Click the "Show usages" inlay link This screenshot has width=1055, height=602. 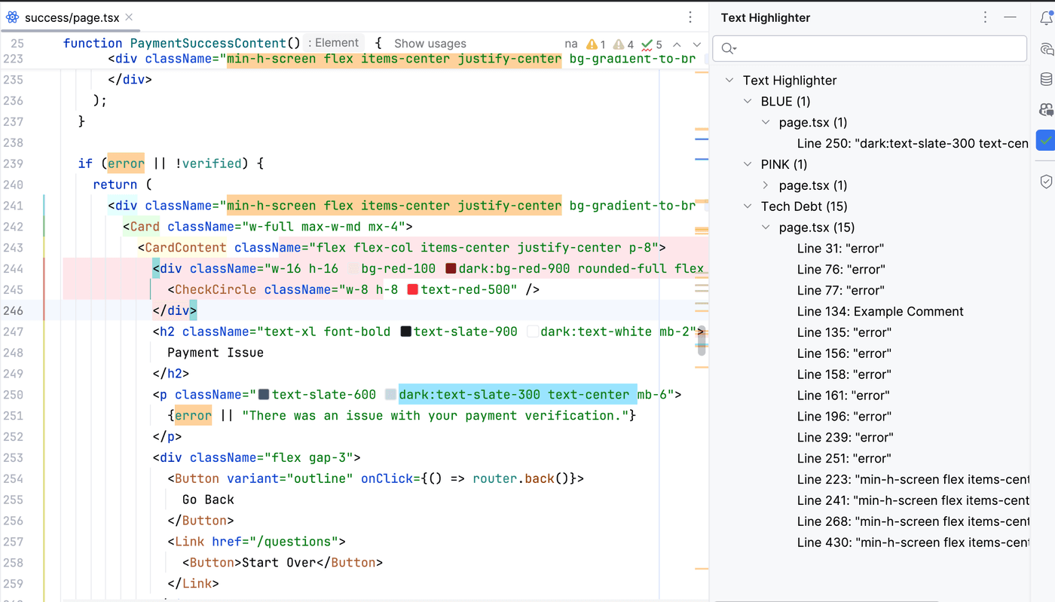coord(430,44)
